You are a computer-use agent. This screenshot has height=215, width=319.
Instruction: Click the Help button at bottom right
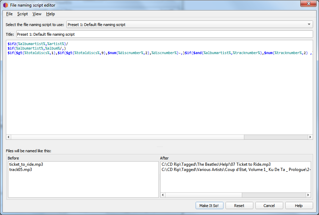point(299,206)
